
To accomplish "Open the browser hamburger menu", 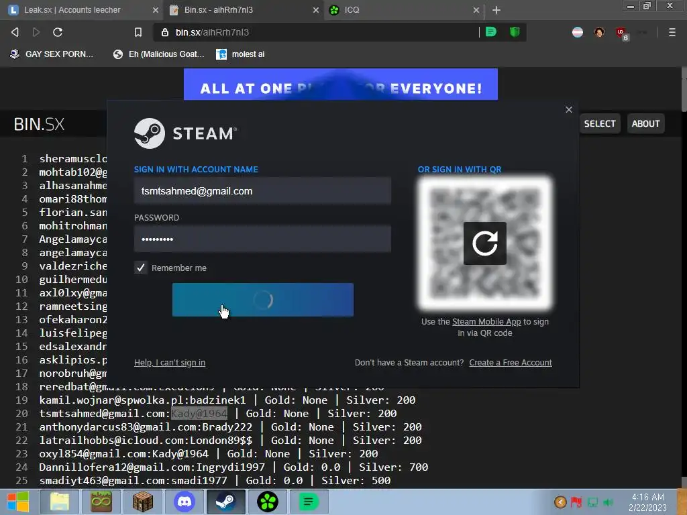I will 672,32.
